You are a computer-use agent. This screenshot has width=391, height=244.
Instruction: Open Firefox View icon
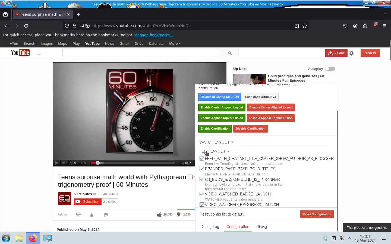click(x=5, y=14)
